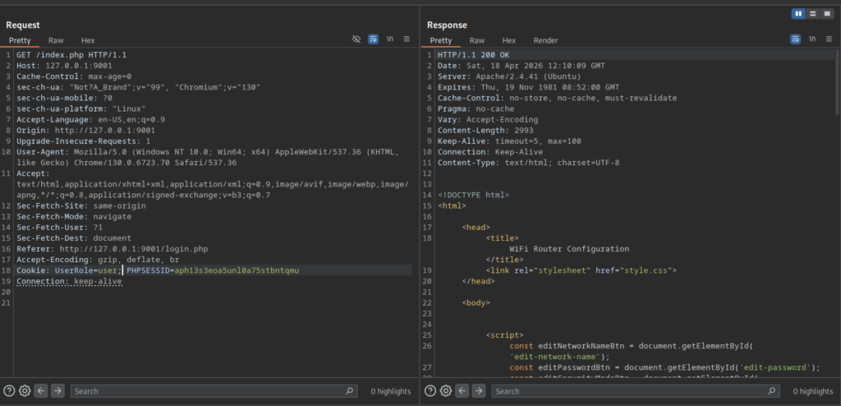Hide non-printable characters in Request panel
The height and width of the screenshot is (406, 841).
coord(356,39)
